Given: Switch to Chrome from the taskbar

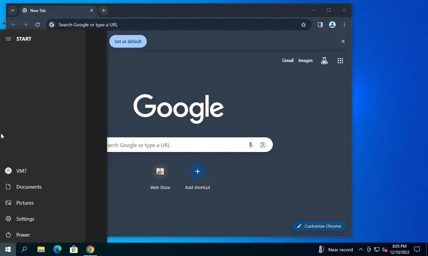Looking at the screenshot, I should point(90,249).
